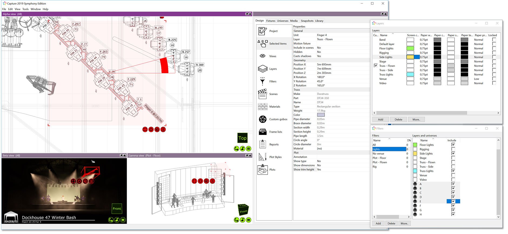Toggle the Truss - Flown current layer checkbox
Screen dimensions: 508x234
click(x=376, y=66)
